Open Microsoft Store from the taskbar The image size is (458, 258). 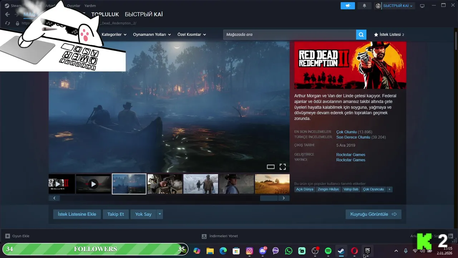tap(236, 251)
